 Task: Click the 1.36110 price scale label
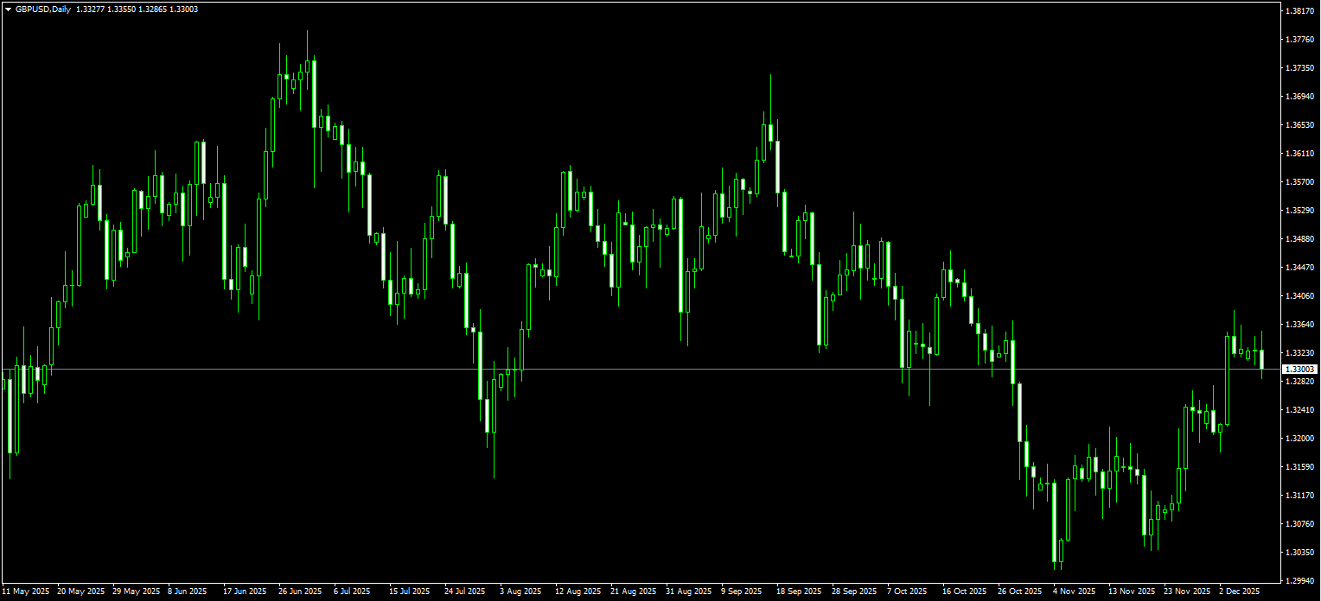(x=1300, y=154)
